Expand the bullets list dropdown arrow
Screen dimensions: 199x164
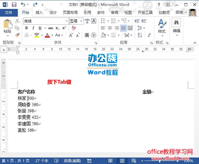coord(108,21)
